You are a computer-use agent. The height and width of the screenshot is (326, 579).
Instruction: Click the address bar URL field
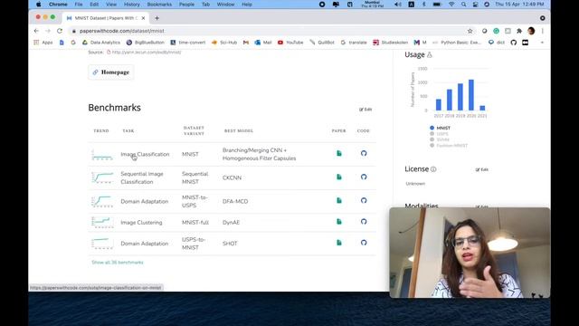tap(268, 31)
